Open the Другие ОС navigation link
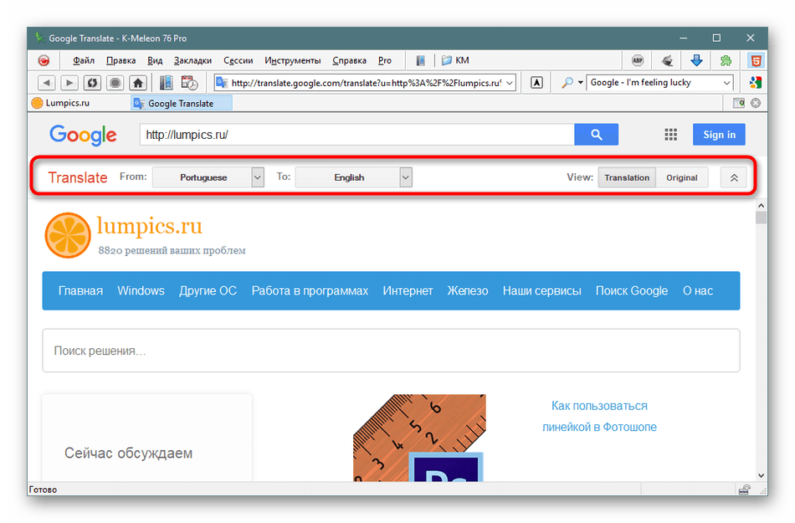The width and height of the screenshot is (795, 523). 208,291
